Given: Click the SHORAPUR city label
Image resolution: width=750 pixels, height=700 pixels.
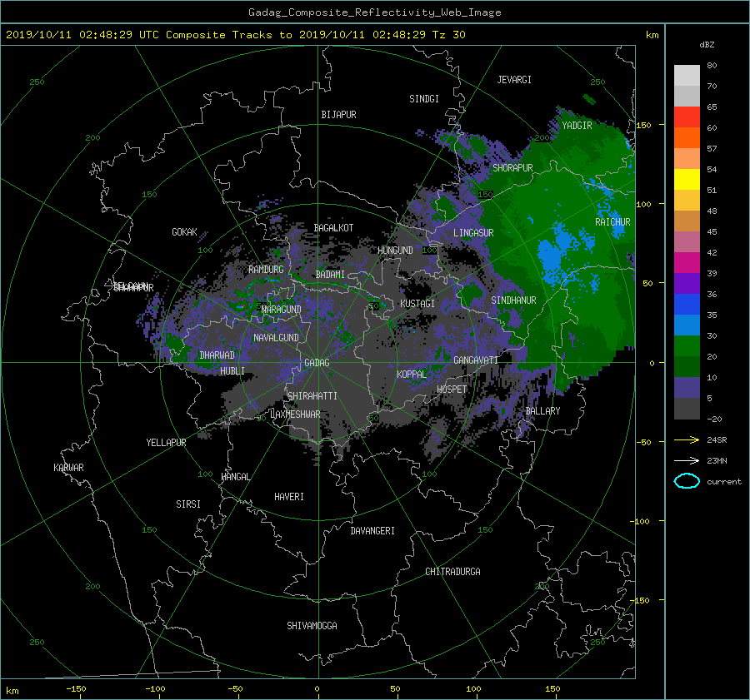Looking at the screenshot, I should click(512, 168).
